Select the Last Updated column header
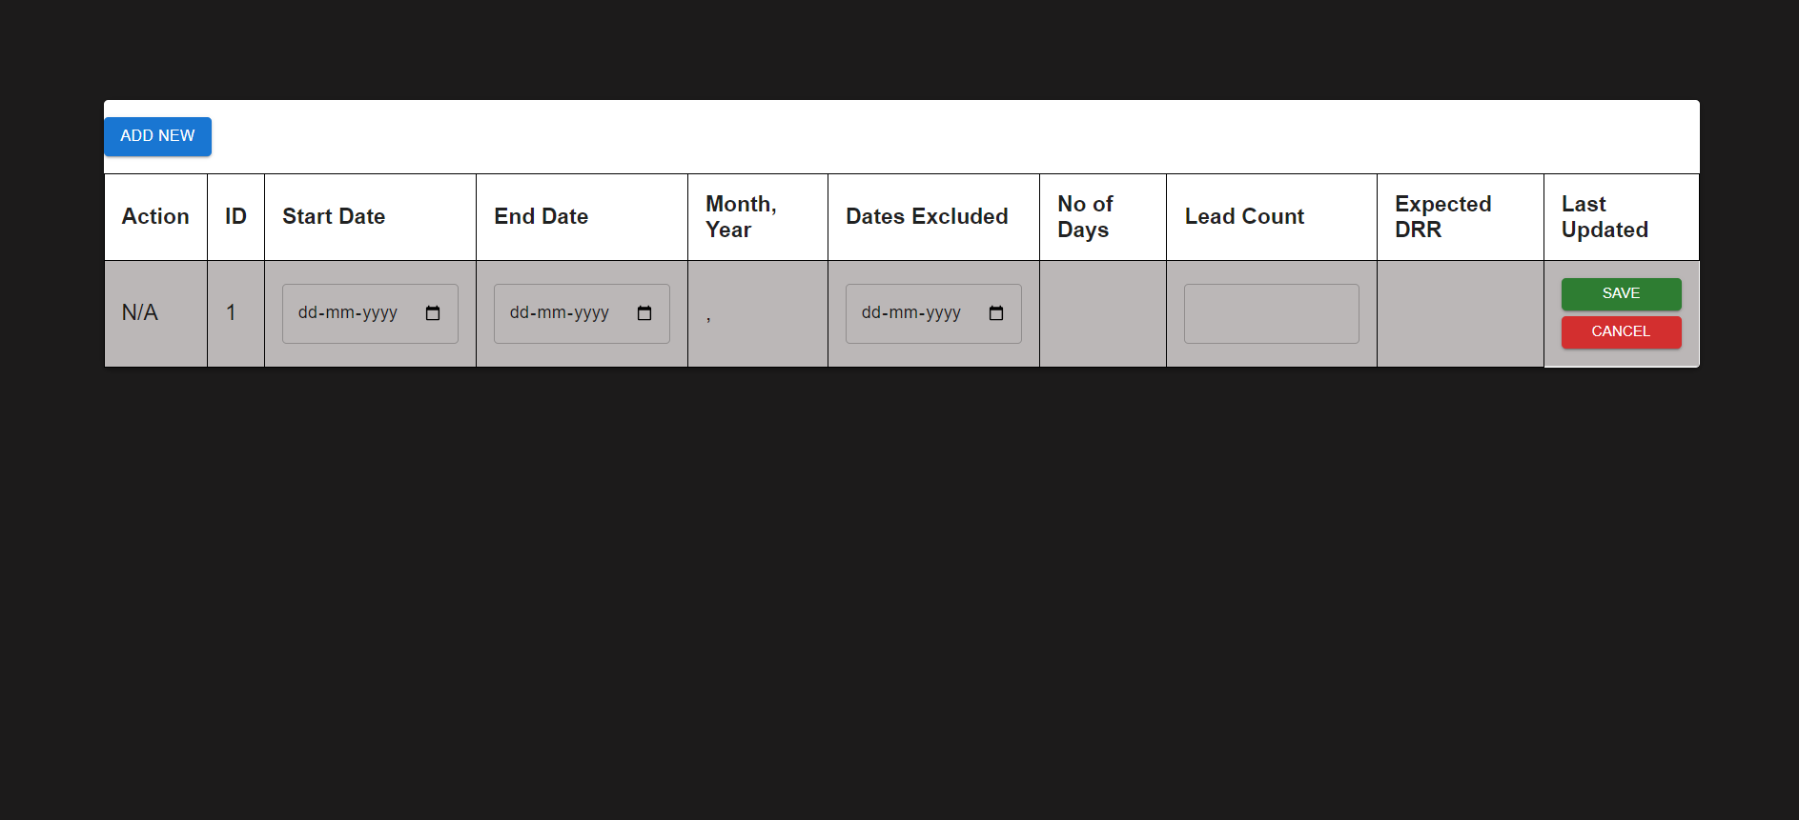Image resolution: width=1799 pixels, height=820 pixels. click(1605, 216)
